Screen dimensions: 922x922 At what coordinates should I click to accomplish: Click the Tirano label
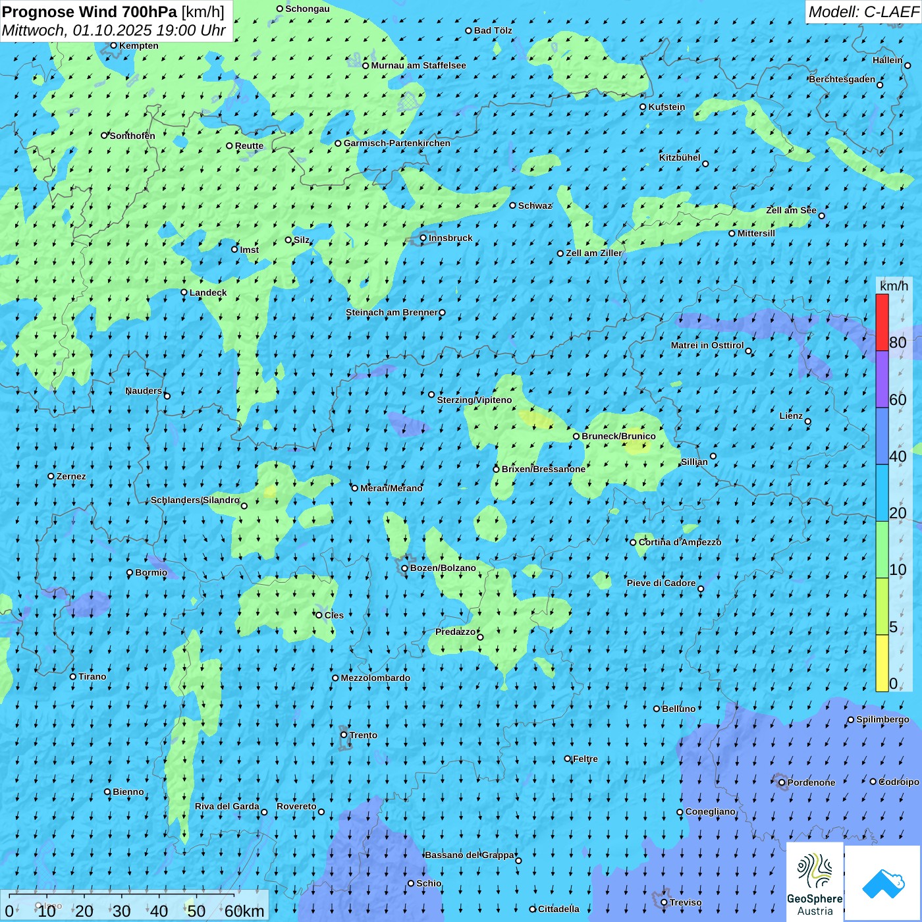(92, 676)
